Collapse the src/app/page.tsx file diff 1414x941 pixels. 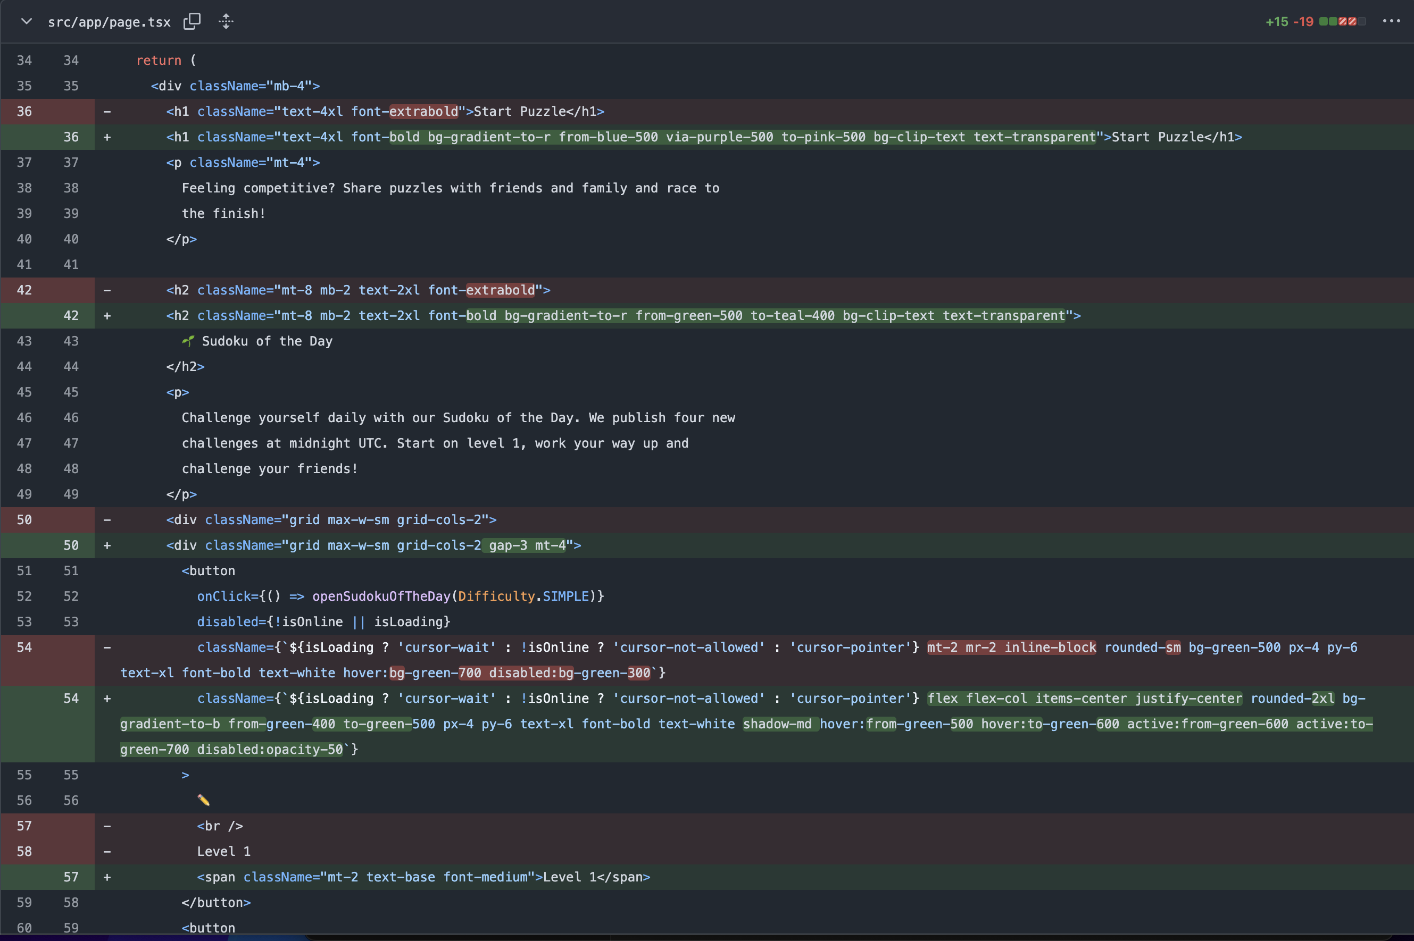(x=27, y=22)
